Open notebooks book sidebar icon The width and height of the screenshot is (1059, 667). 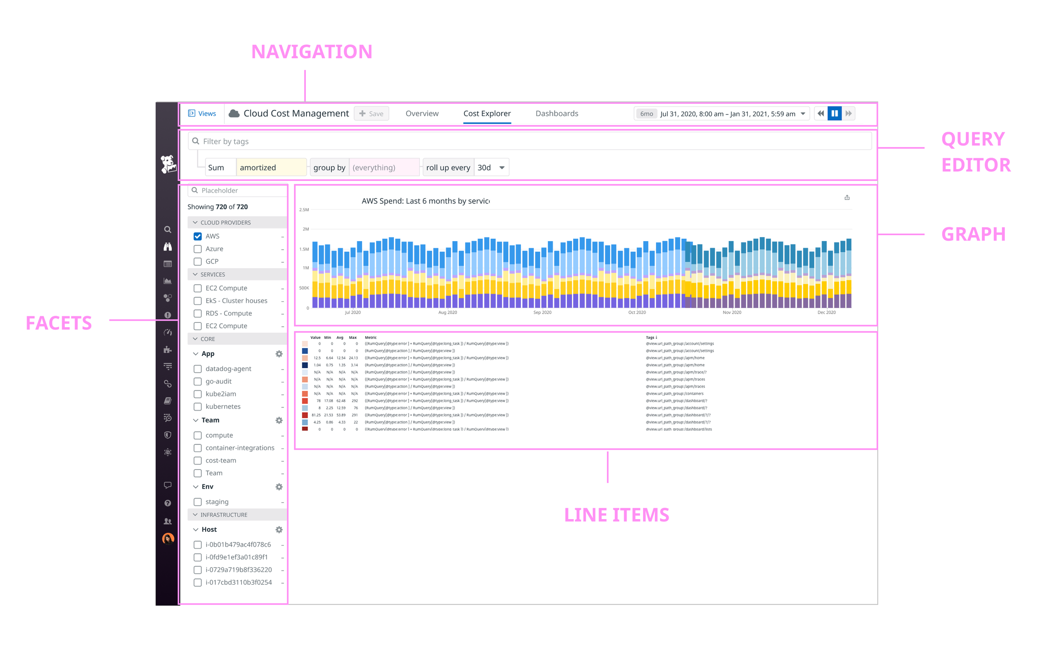168,401
